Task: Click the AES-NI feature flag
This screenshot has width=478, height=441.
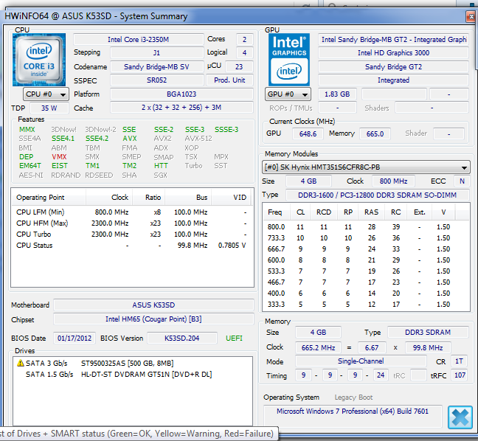Action: (x=31, y=176)
